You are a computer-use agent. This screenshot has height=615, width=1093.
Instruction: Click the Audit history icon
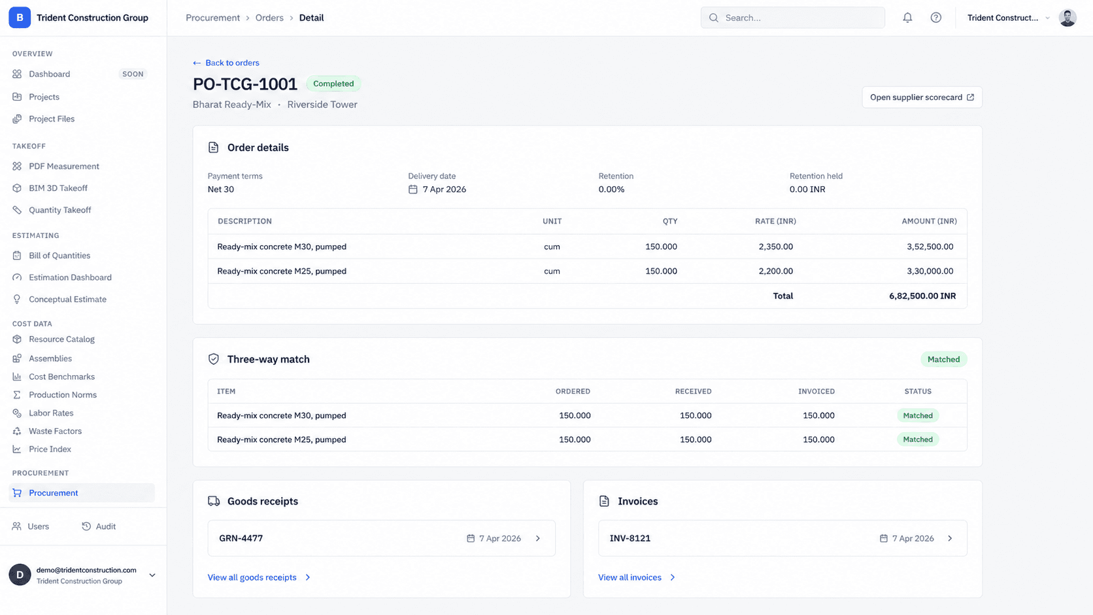86,526
